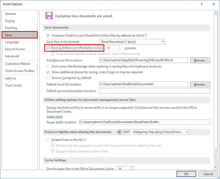
Task: Toggle AutoSave OneDrive and SharePoint files checkbox
Action: [48, 35]
